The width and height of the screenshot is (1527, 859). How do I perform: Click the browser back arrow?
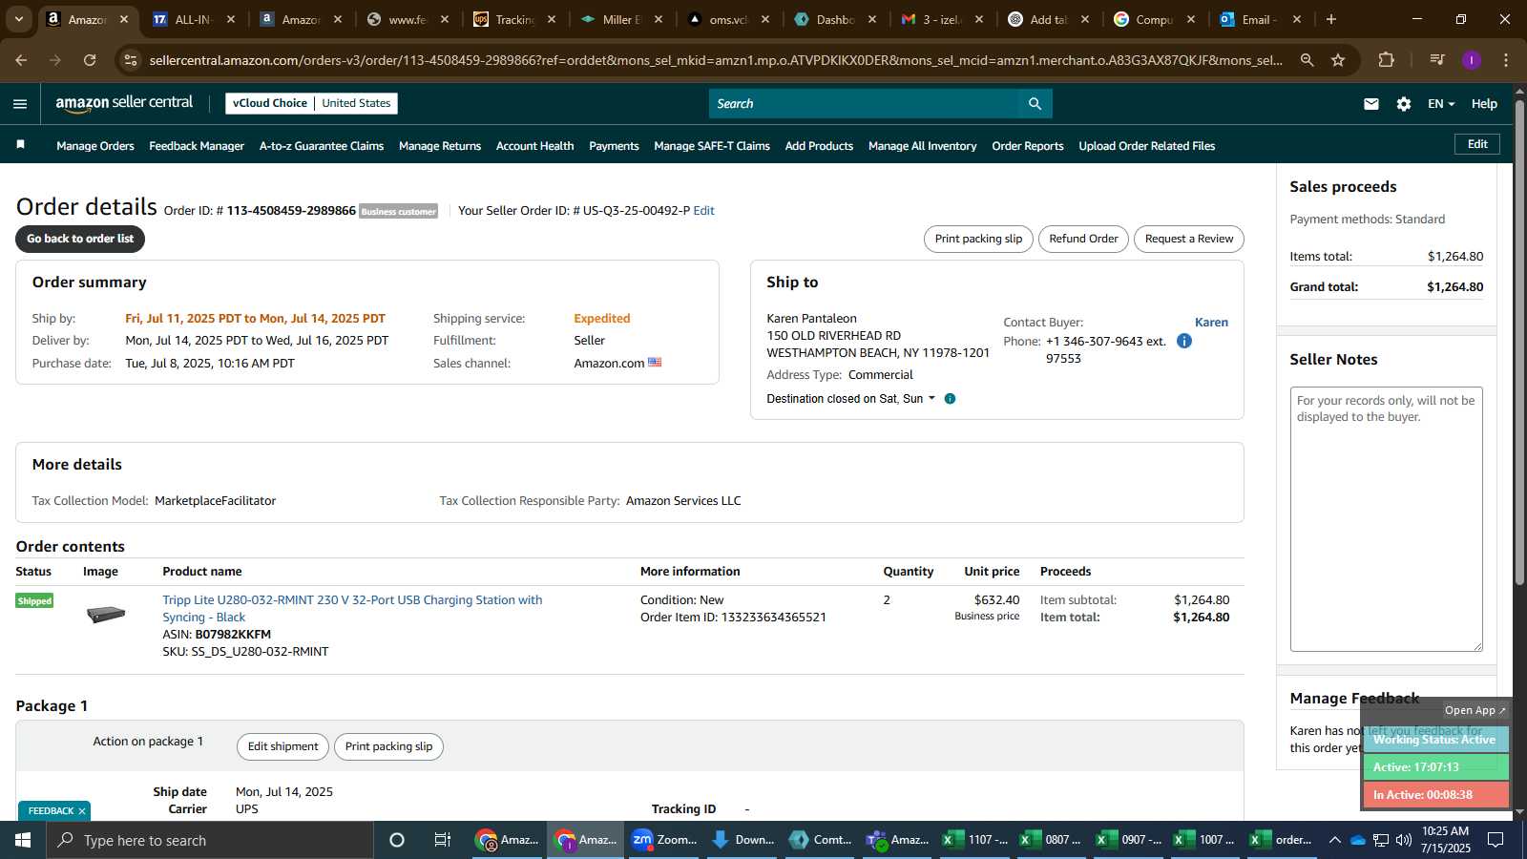(x=21, y=60)
